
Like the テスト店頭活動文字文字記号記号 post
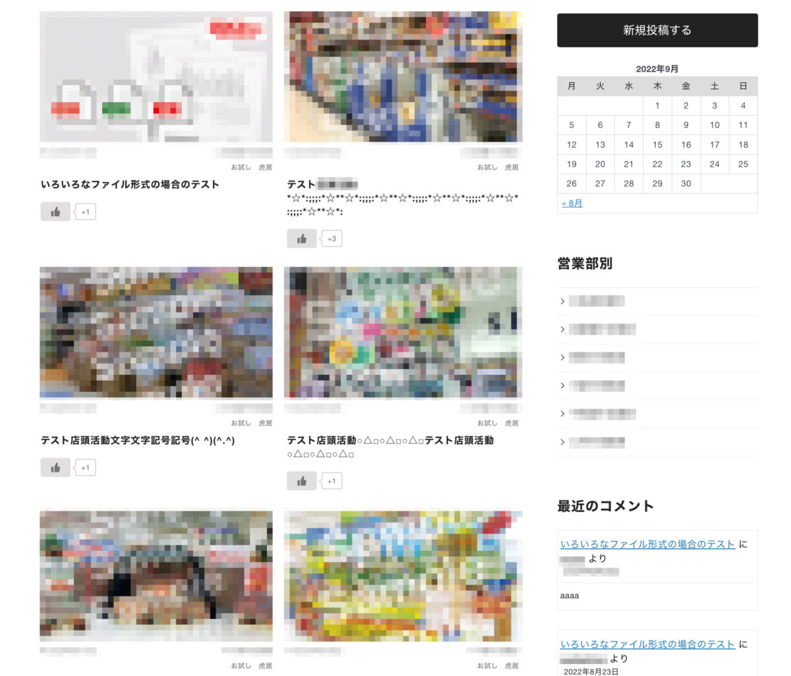point(55,468)
